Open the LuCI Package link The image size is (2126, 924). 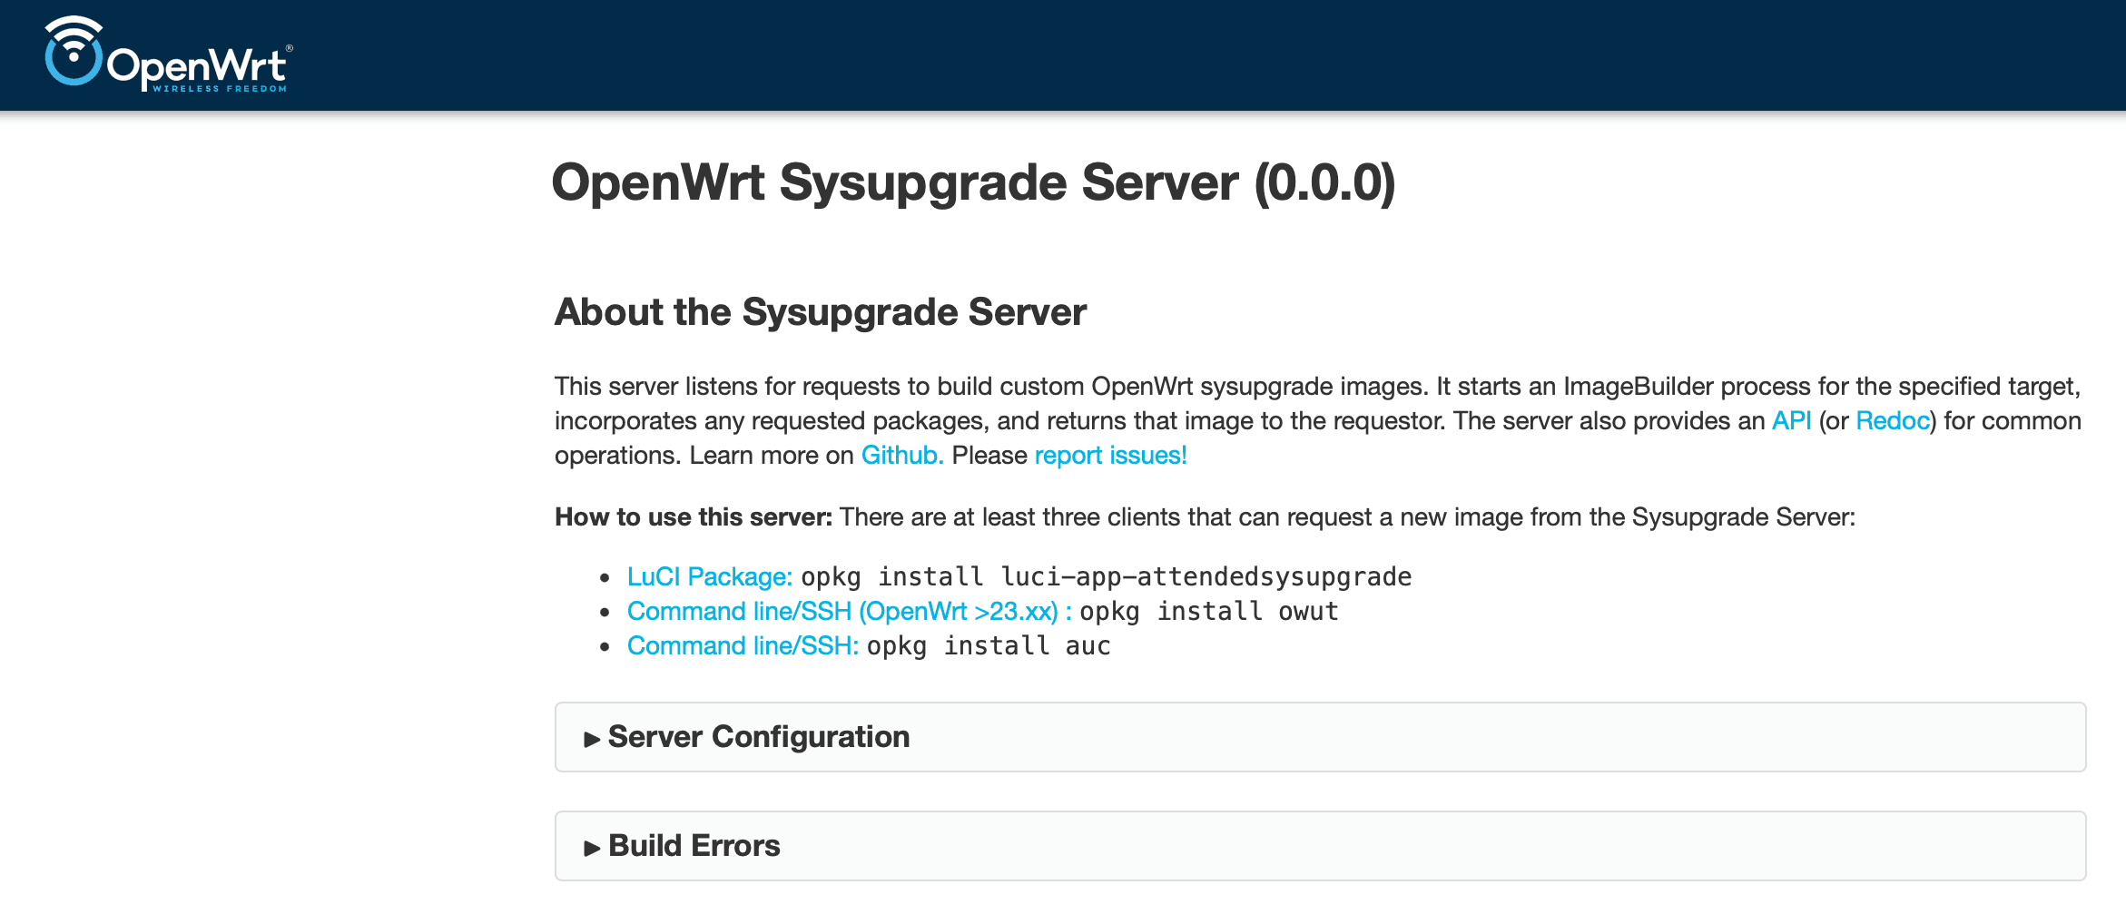coord(709,577)
